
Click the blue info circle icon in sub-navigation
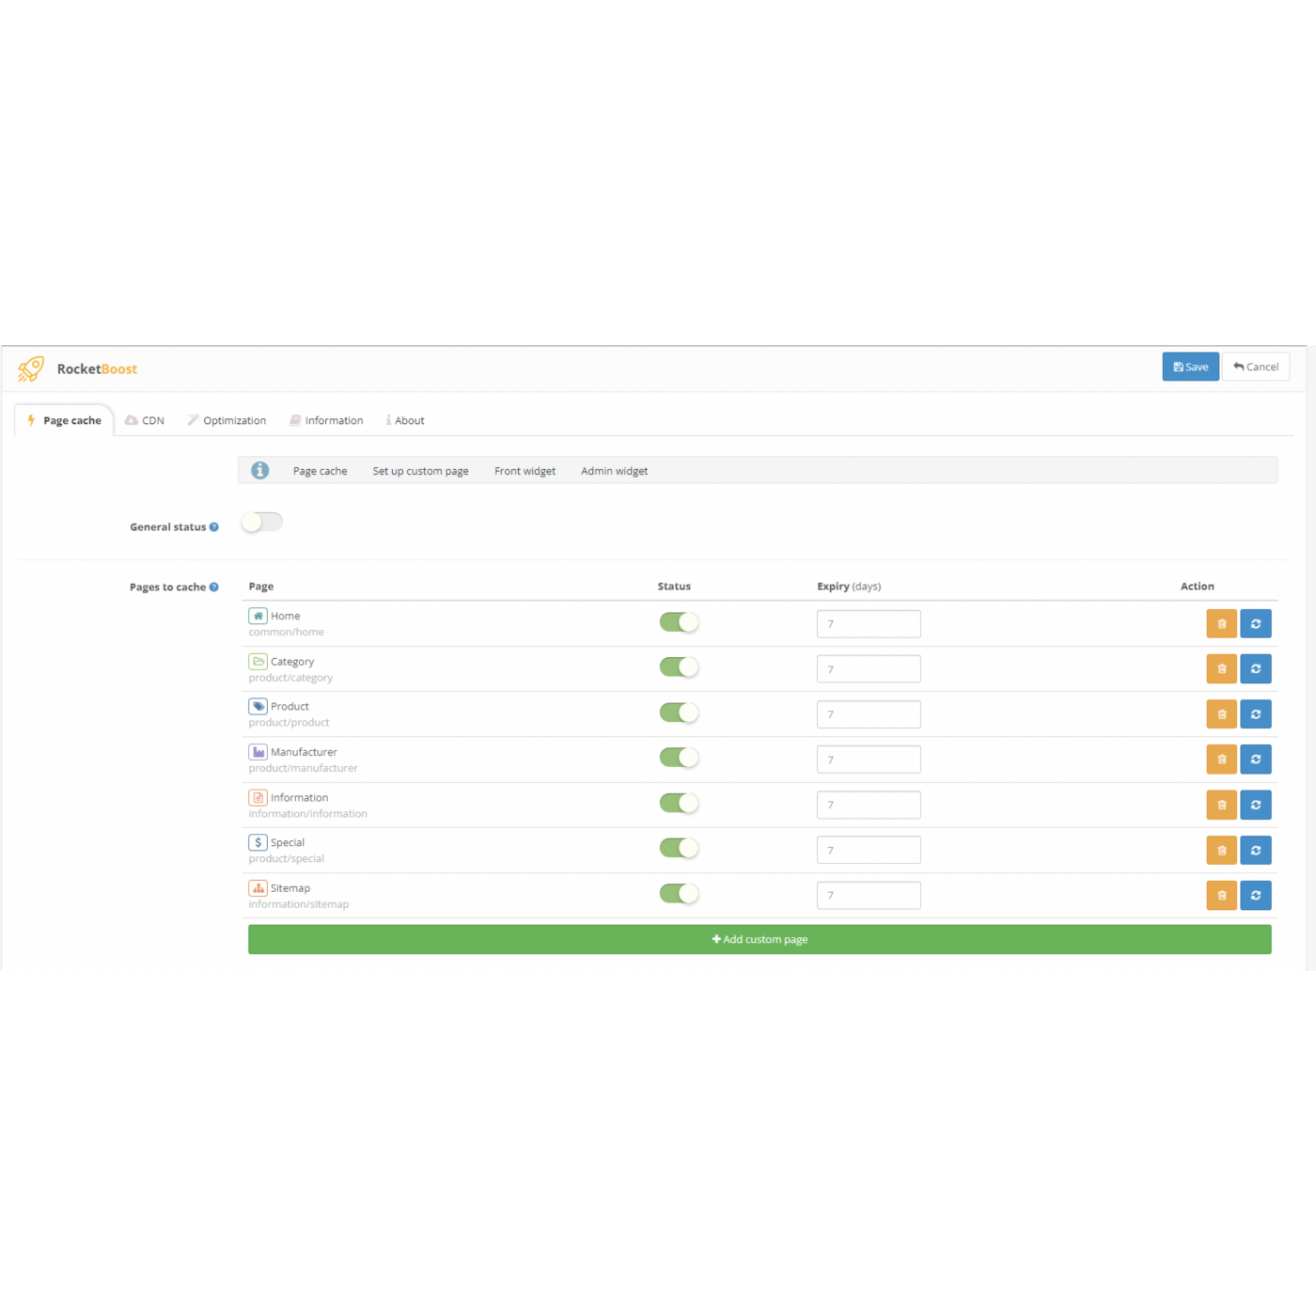coord(260,471)
